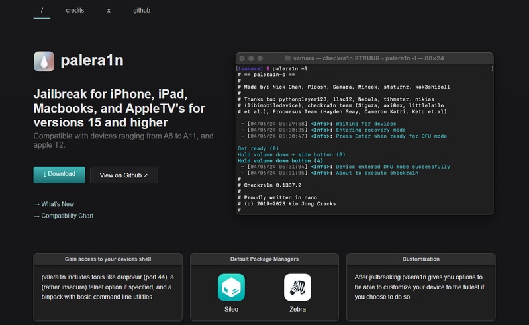Click '(c) 2019-2023 Kim Jong Cracks' line
Viewport: 529px width, 325px height.
tap(287, 204)
